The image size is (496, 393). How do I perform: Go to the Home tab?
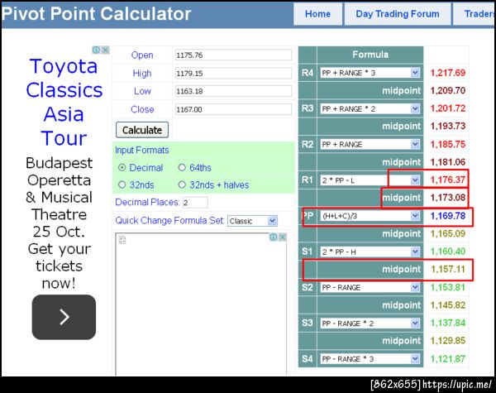(317, 14)
